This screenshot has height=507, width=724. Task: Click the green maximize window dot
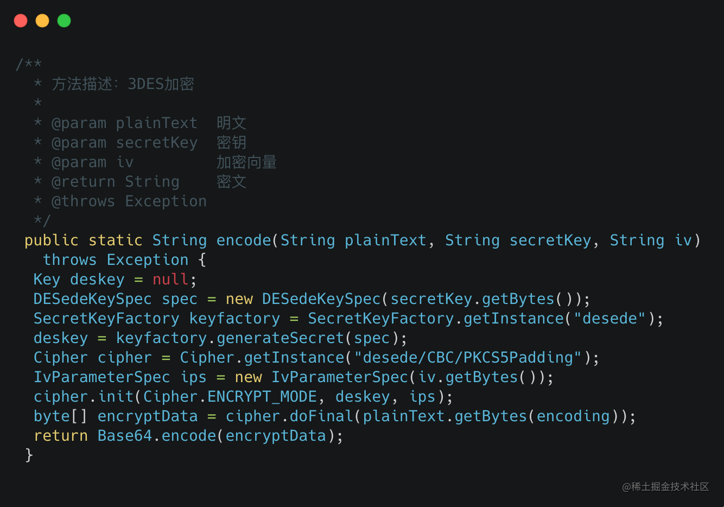(x=64, y=21)
